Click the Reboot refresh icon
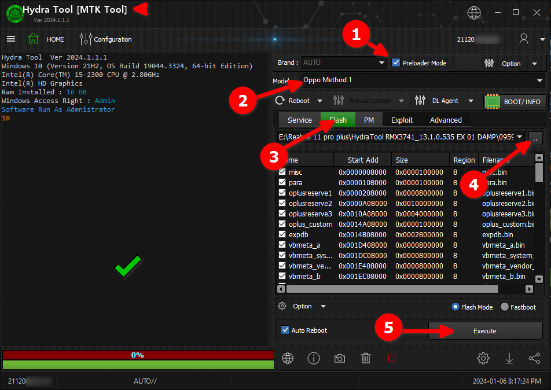This screenshot has width=551, height=390. [280, 101]
